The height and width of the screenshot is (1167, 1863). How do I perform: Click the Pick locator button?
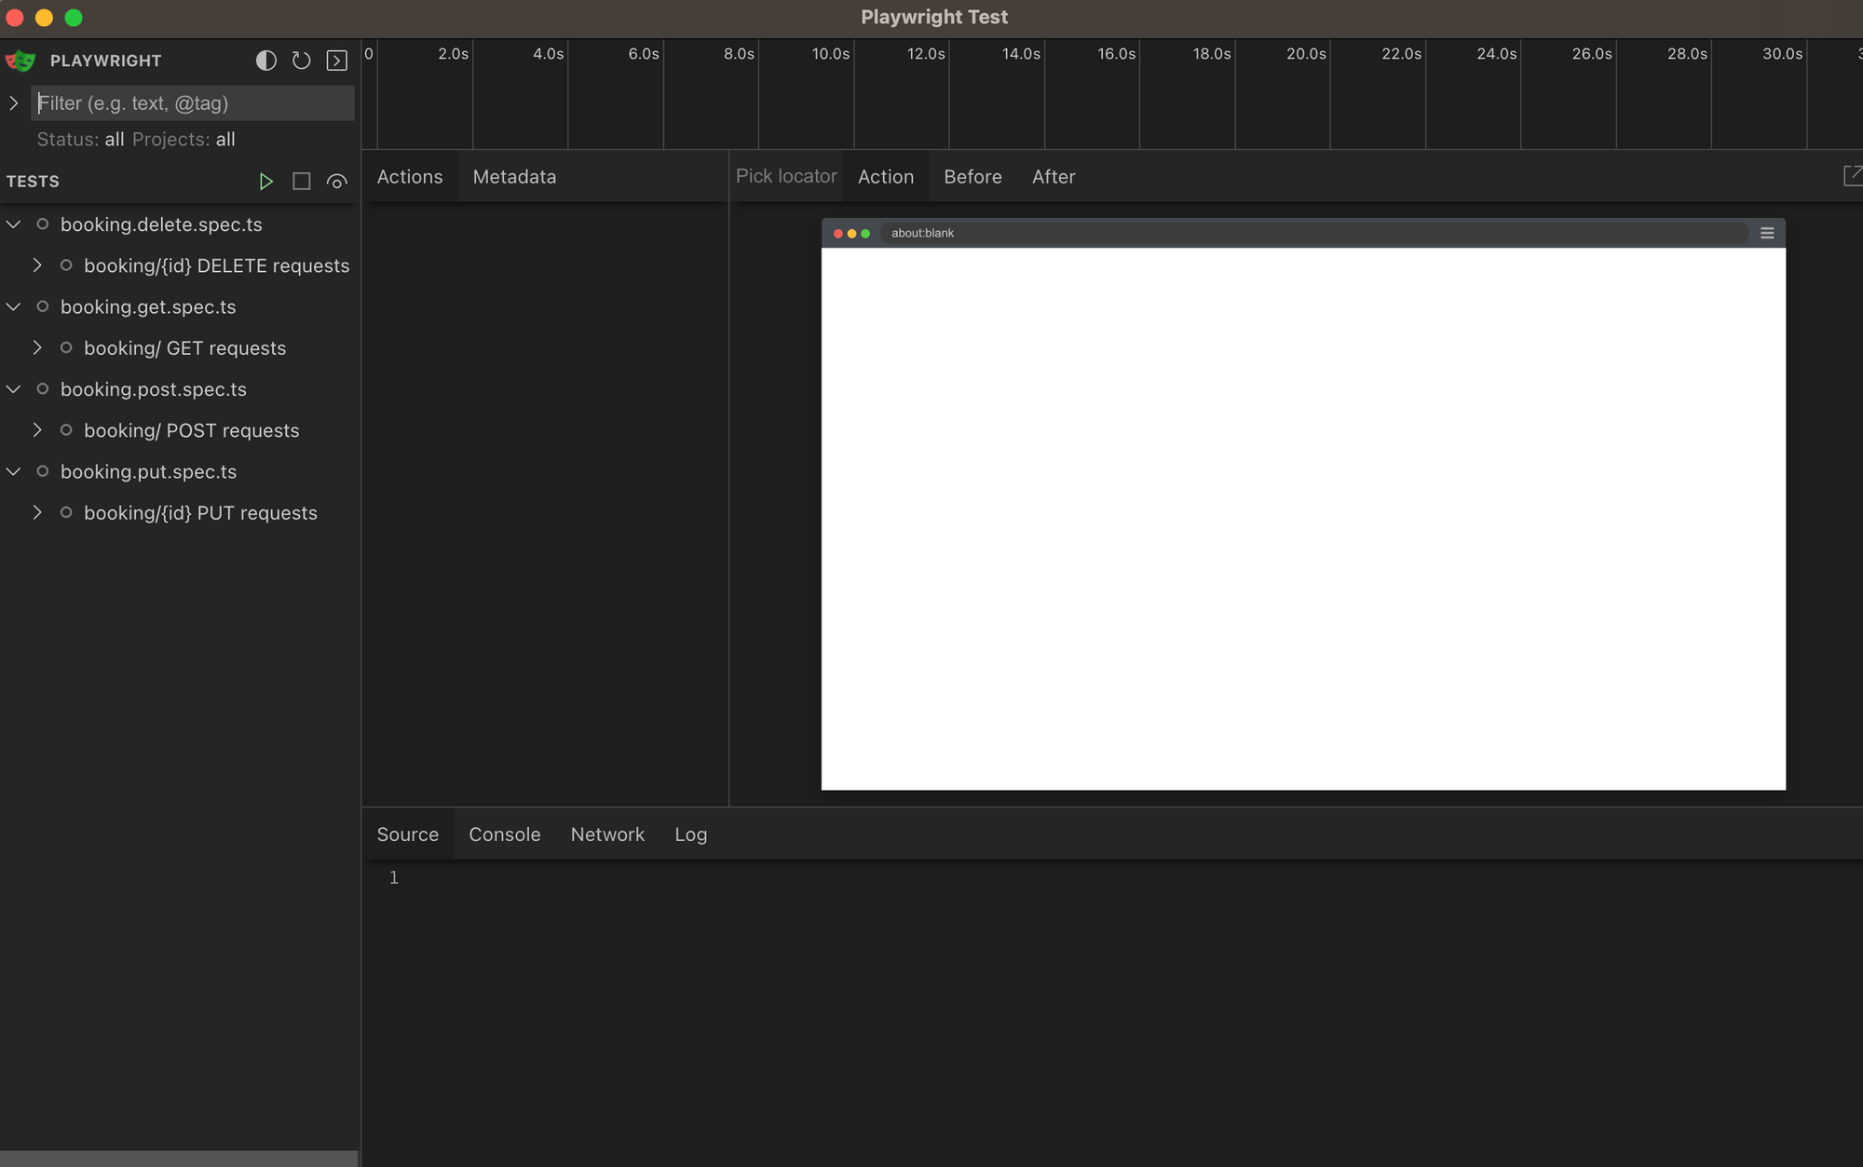click(x=786, y=176)
